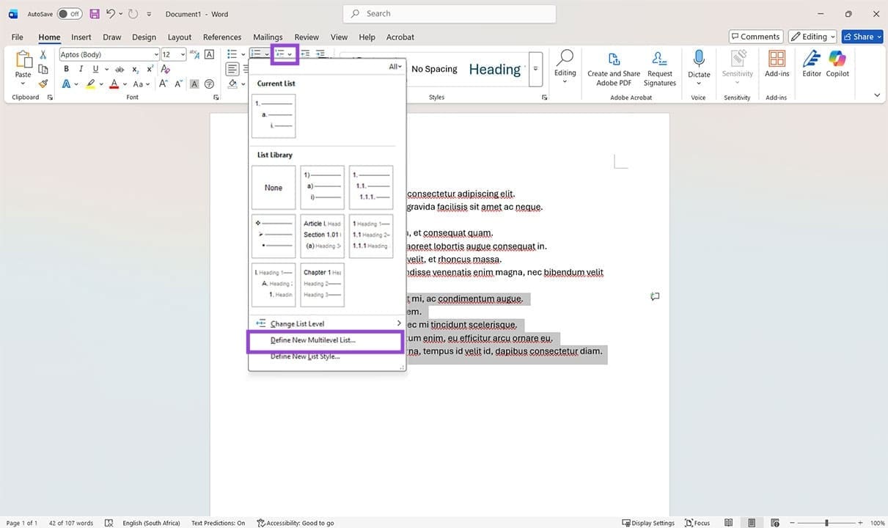The height and width of the screenshot is (528, 888).
Task: Toggle italic formatting
Action: click(81, 69)
